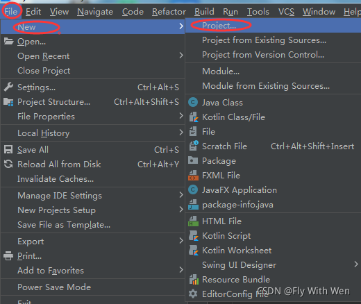Expand the Swing UI Designer submenu arrow
The height and width of the screenshot is (304, 361).
point(356,264)
